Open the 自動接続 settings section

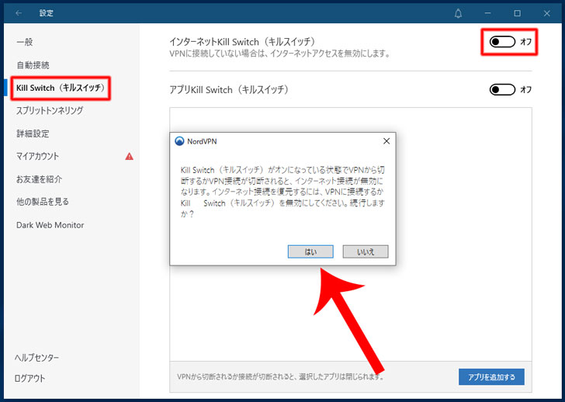(33, 65)
